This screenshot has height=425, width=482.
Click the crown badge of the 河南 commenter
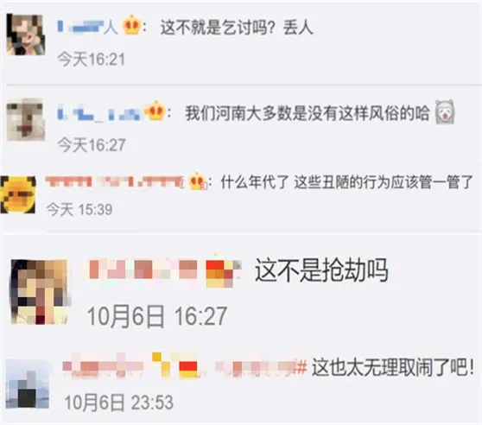pos(155,111)
